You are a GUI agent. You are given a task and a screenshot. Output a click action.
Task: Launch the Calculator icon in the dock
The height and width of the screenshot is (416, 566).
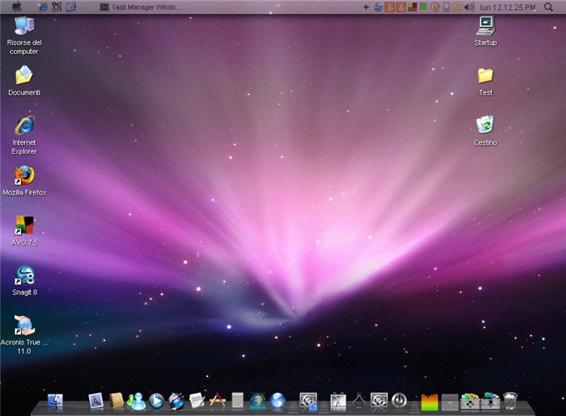tap(237, 400)
